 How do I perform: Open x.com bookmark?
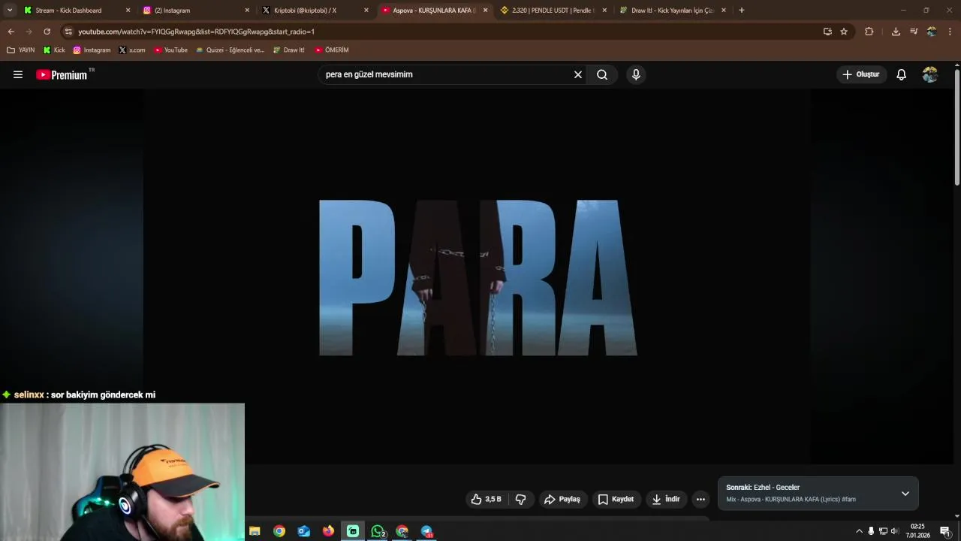point(132,50)
